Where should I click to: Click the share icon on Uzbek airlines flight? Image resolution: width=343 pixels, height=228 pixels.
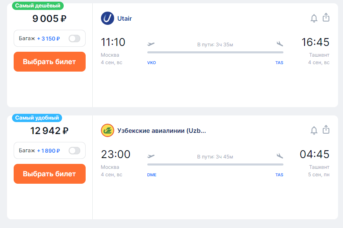pos(326,130)
